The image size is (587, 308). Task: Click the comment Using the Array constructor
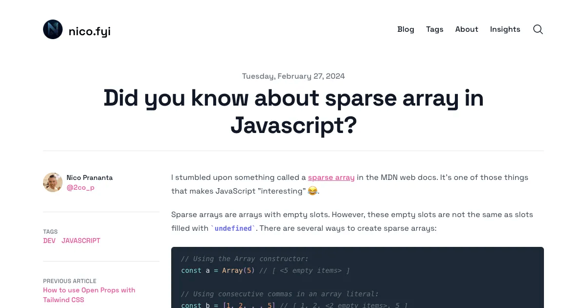[x=245, y=259]
